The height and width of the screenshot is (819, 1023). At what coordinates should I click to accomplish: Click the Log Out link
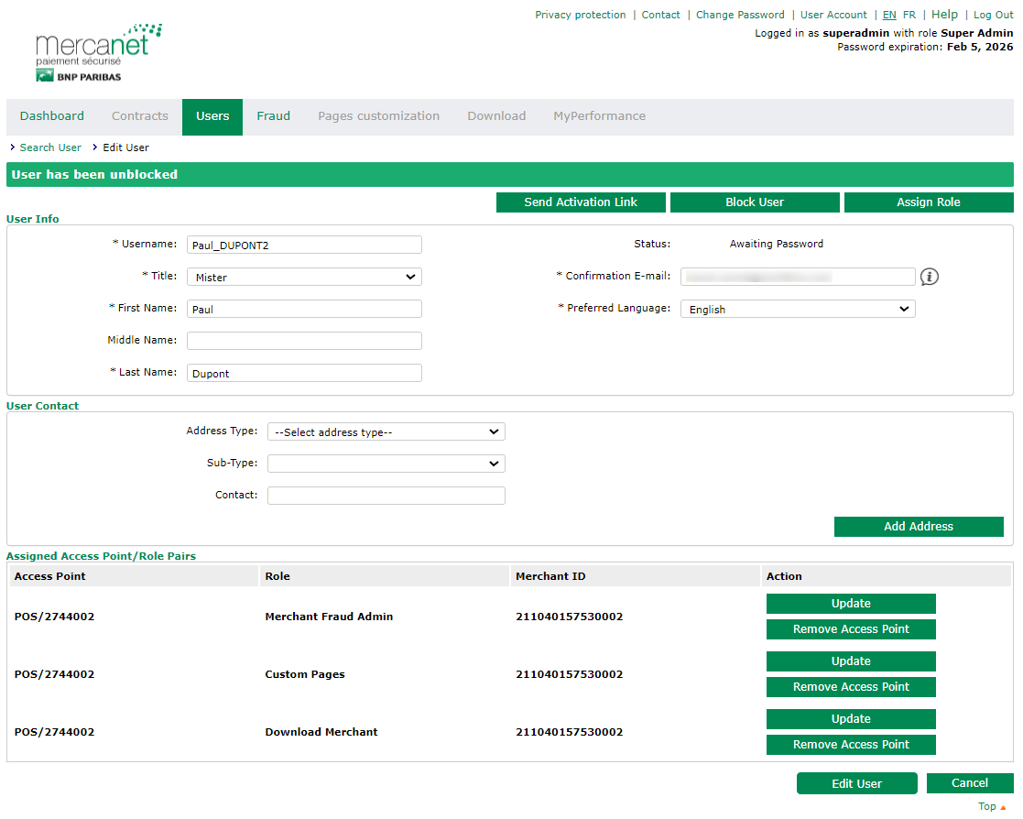[993, 15]
